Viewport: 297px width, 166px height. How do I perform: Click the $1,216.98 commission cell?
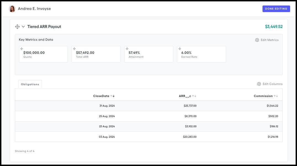[273, 137]
